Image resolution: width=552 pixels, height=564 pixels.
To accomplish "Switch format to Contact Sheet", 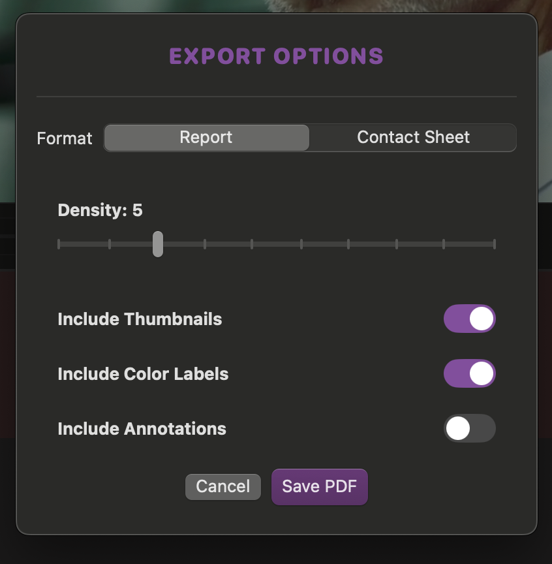I will pyautogui.click(x=413, y=138).
